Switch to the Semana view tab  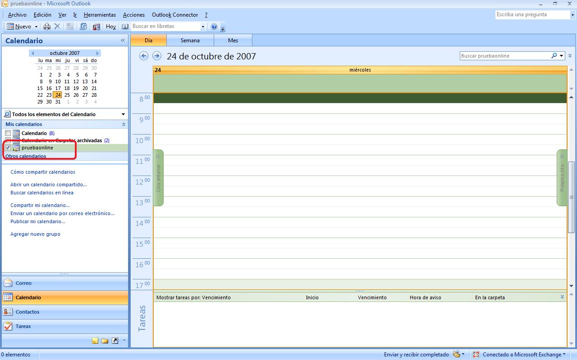(190, 40)
